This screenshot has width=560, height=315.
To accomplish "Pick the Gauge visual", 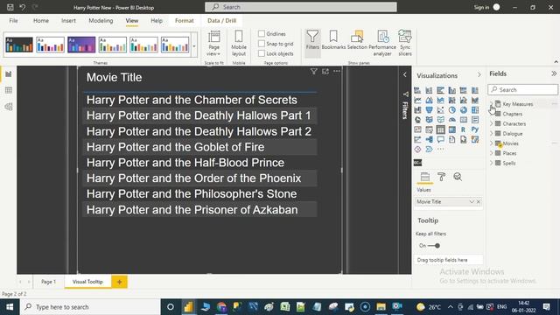I will click(x=451, y=120).
